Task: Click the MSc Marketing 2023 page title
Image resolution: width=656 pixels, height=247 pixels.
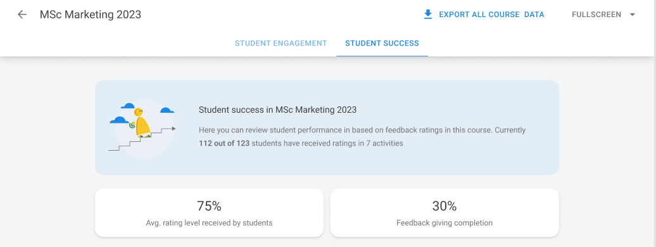Action: [91, 15]
